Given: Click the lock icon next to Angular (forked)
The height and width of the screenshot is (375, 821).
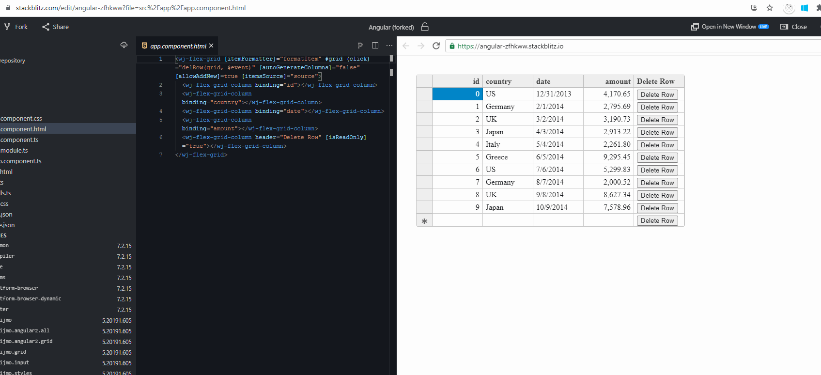Looking at the screenshot, I should 425,27.
